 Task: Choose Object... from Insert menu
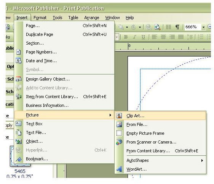click(64, 141)
